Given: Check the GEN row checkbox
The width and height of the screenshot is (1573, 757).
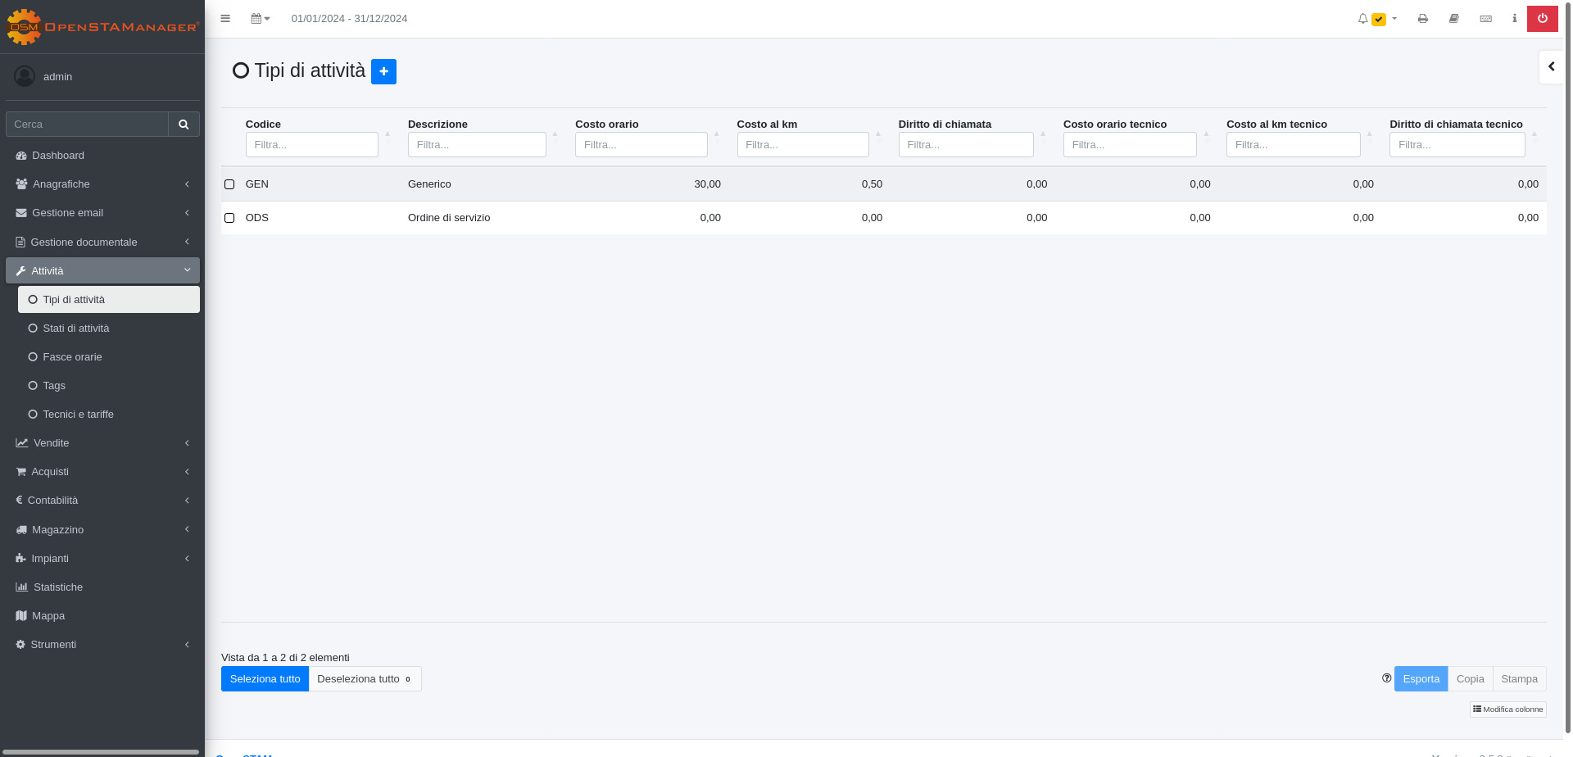Looking at the screenshot, I should pos(229,184).
